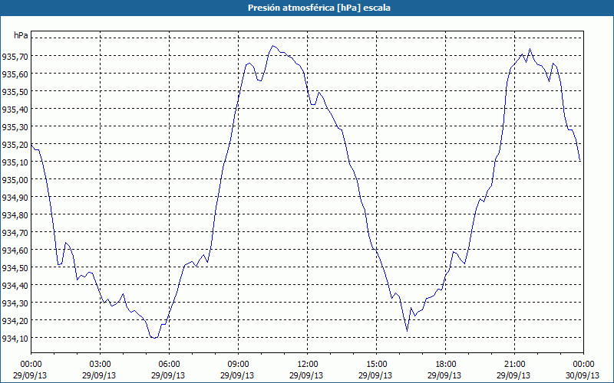
Task: Select the 934,90 axis value
Action: (x=15, y=198)
